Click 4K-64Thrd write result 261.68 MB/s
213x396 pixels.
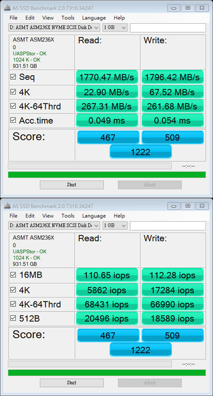coord(172,106)
